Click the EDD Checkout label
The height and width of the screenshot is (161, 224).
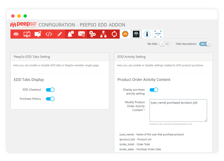[x=32, y=89]
